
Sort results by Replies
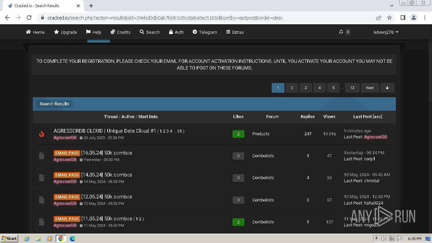[307, 116]
